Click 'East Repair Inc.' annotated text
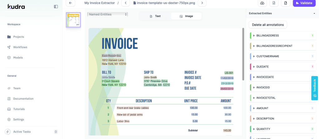The image size is (319, 139). (x=112, y=56)
